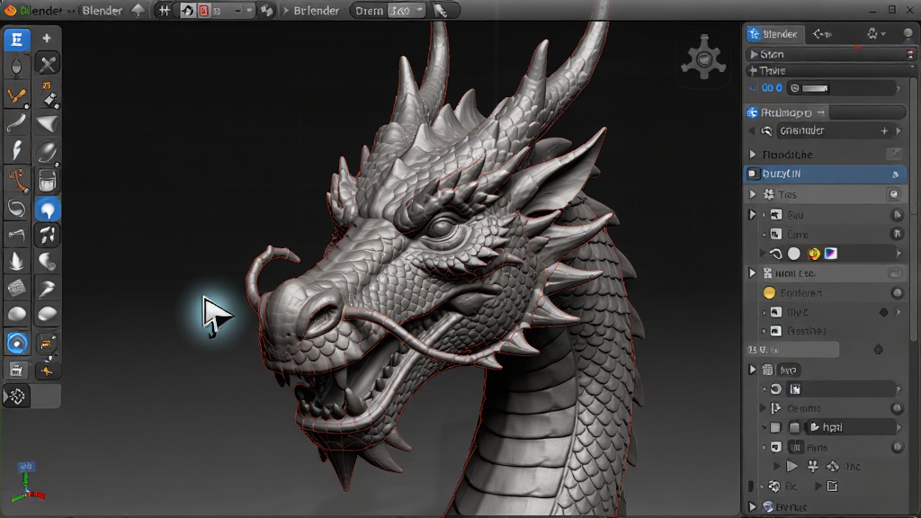Select the orange pin icon near toolbar bottom
Screen dimensions: 921x518
[47, 371]
